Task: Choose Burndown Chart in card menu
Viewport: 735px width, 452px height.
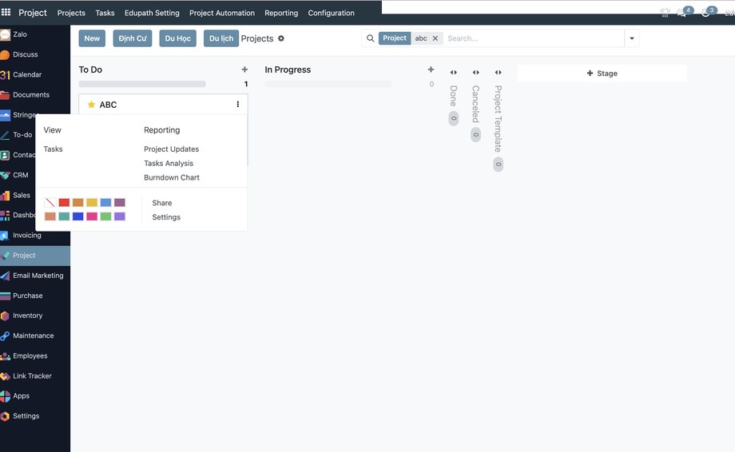Action: (172, 177)
